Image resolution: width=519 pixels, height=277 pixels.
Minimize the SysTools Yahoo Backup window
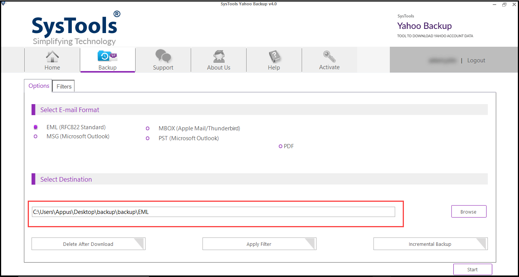click(x=494, y=4)
